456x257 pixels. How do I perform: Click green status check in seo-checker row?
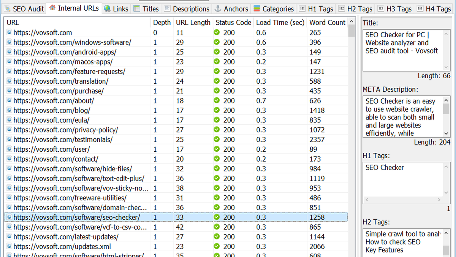[x=217, y=217]
